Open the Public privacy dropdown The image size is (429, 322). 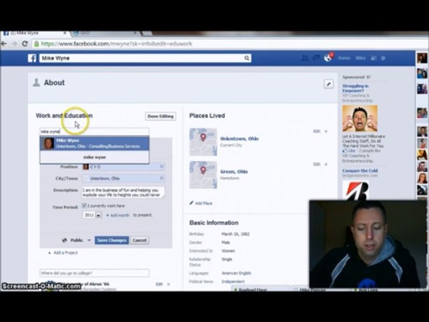click(x=76, y=240)
